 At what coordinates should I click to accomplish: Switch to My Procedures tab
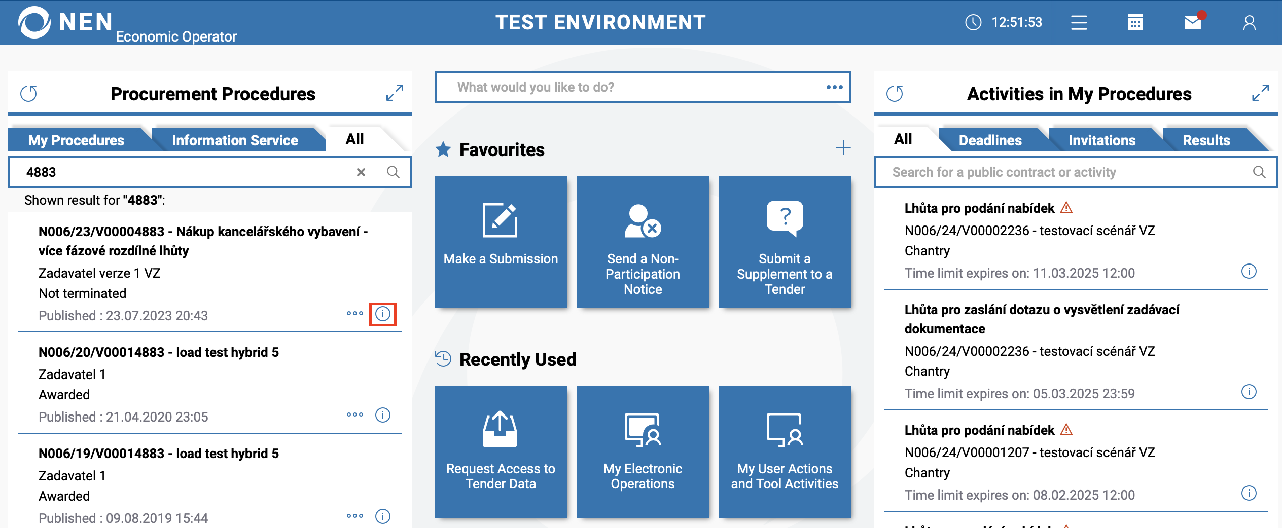point(76,140)
